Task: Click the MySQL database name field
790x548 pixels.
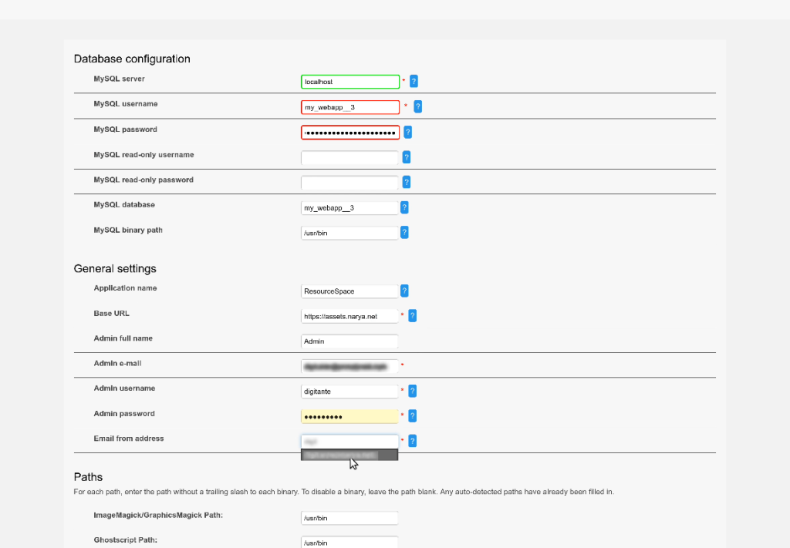Action: click(349, 207)
